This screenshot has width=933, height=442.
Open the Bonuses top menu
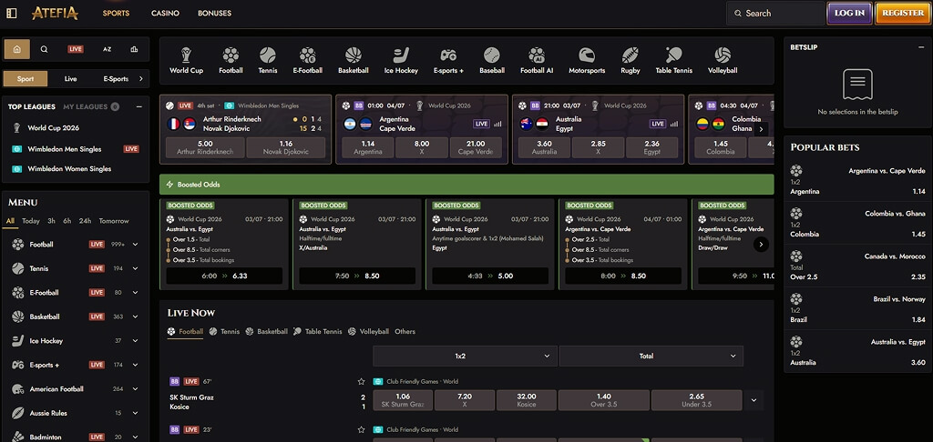[215, 13]
